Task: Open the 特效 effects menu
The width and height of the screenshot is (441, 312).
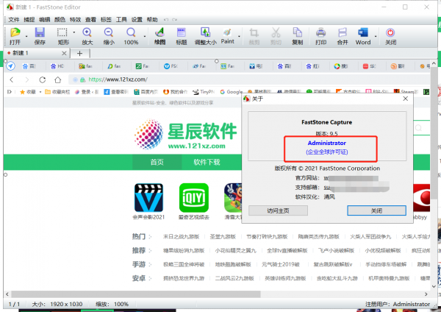Action: point(75,20)
